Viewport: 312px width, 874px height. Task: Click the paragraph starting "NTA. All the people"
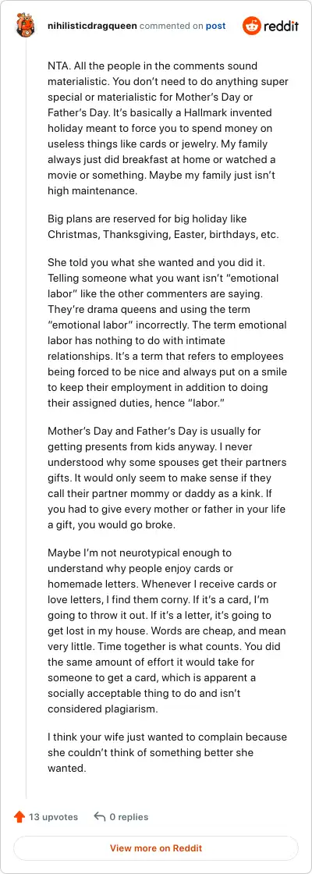(x=168, y=128)
